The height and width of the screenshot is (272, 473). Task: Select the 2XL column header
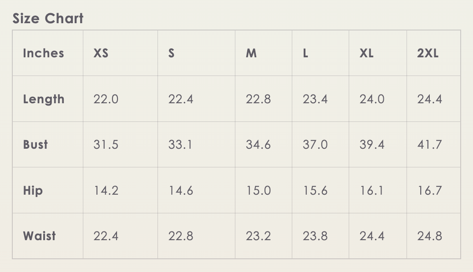click(428, 53)
